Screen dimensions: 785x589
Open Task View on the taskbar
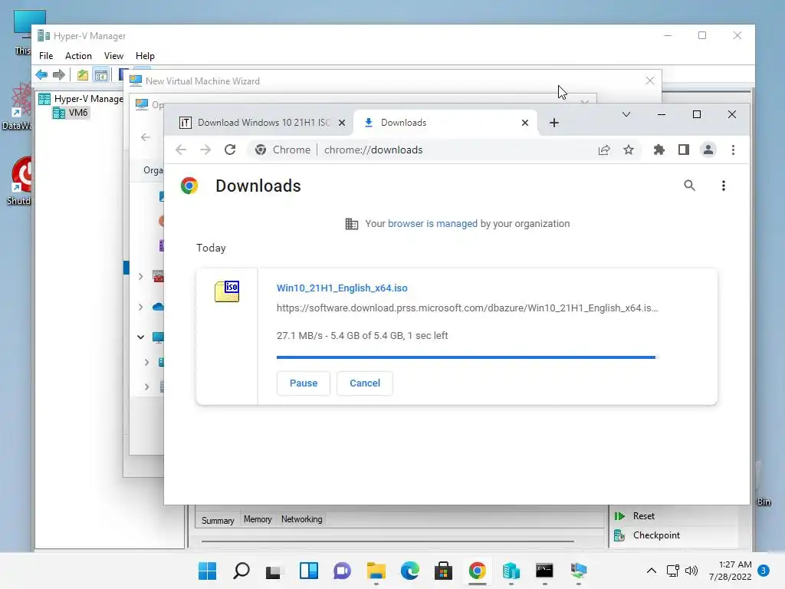click(x=274, y=571)
